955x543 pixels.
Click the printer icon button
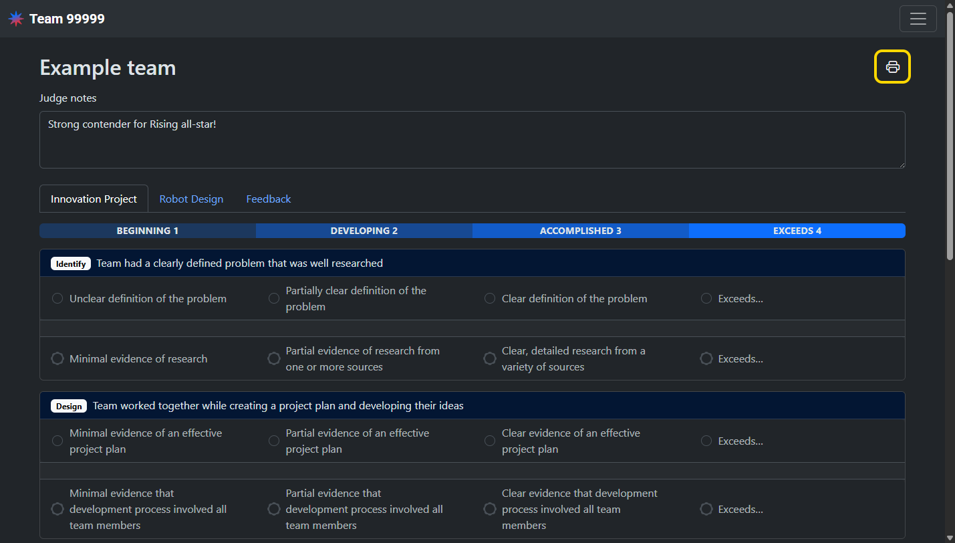coord(892,67)
